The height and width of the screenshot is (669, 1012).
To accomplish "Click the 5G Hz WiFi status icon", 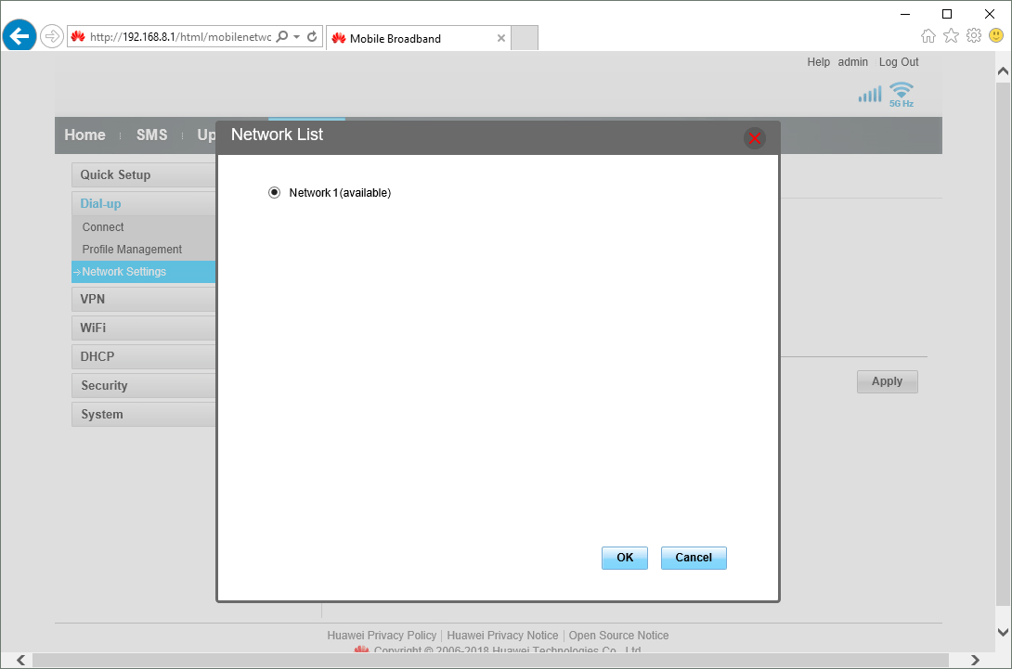I will coord(900,93).
